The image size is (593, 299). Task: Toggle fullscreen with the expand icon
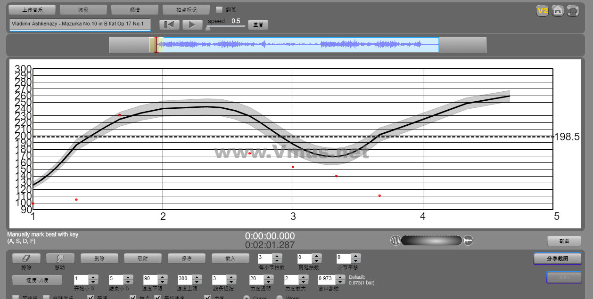point(573,10)
